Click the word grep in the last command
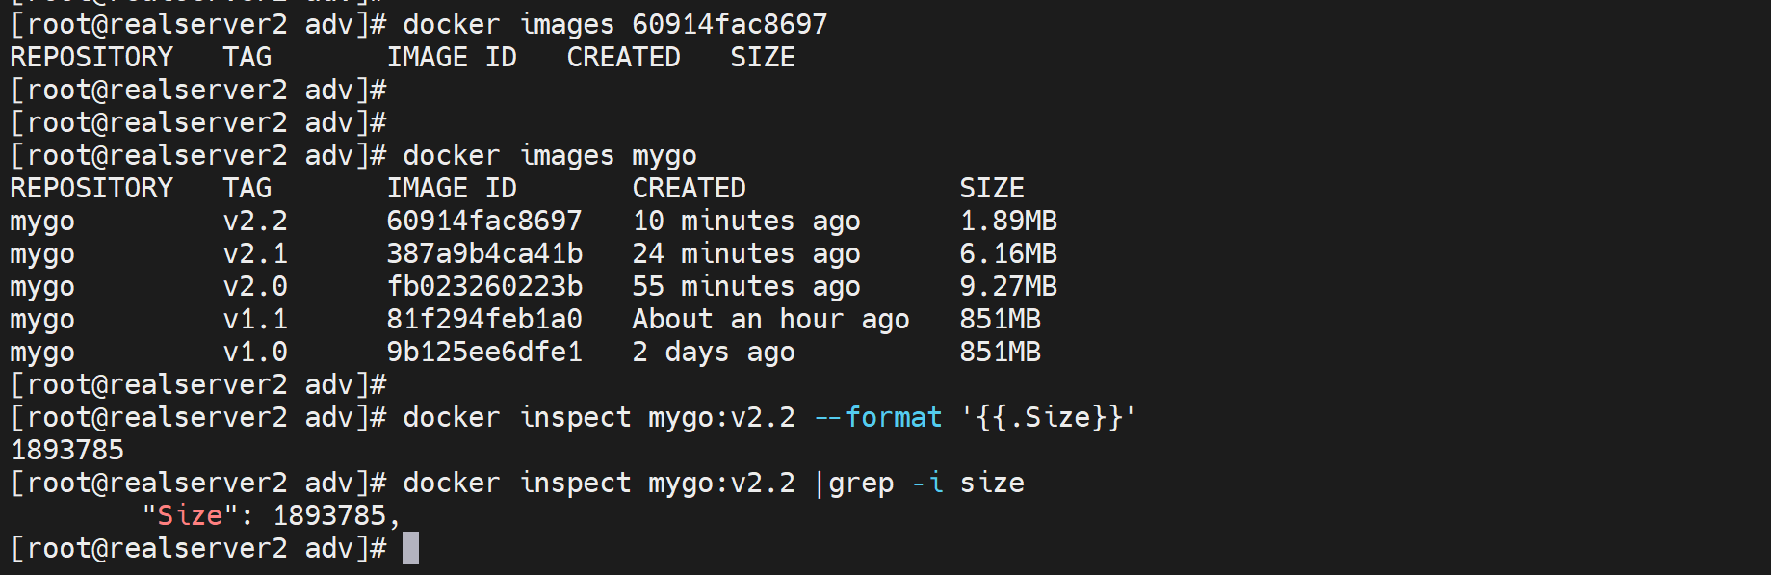1771x575 pixels. coord(861,483)
